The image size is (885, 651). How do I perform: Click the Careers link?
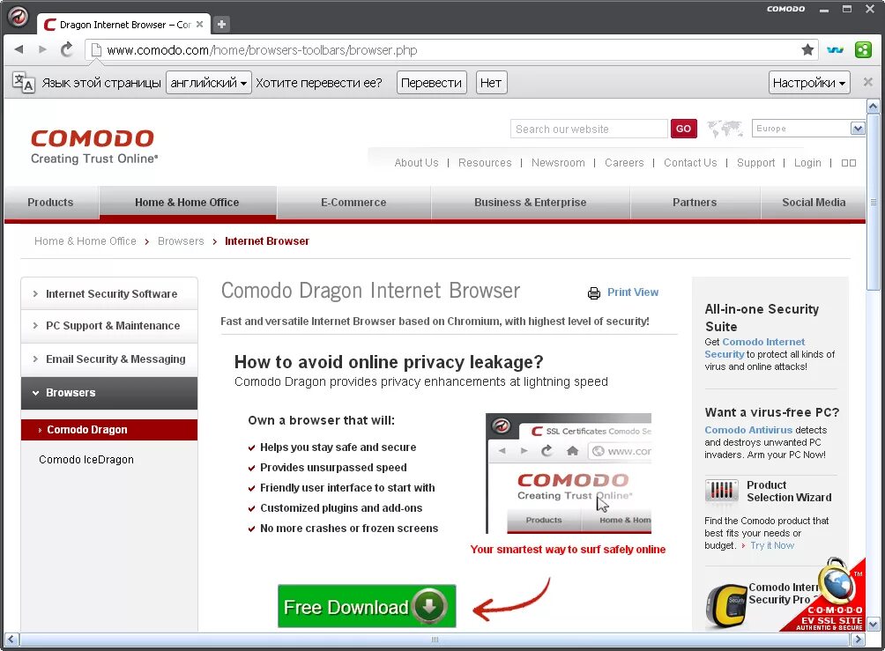624,162
